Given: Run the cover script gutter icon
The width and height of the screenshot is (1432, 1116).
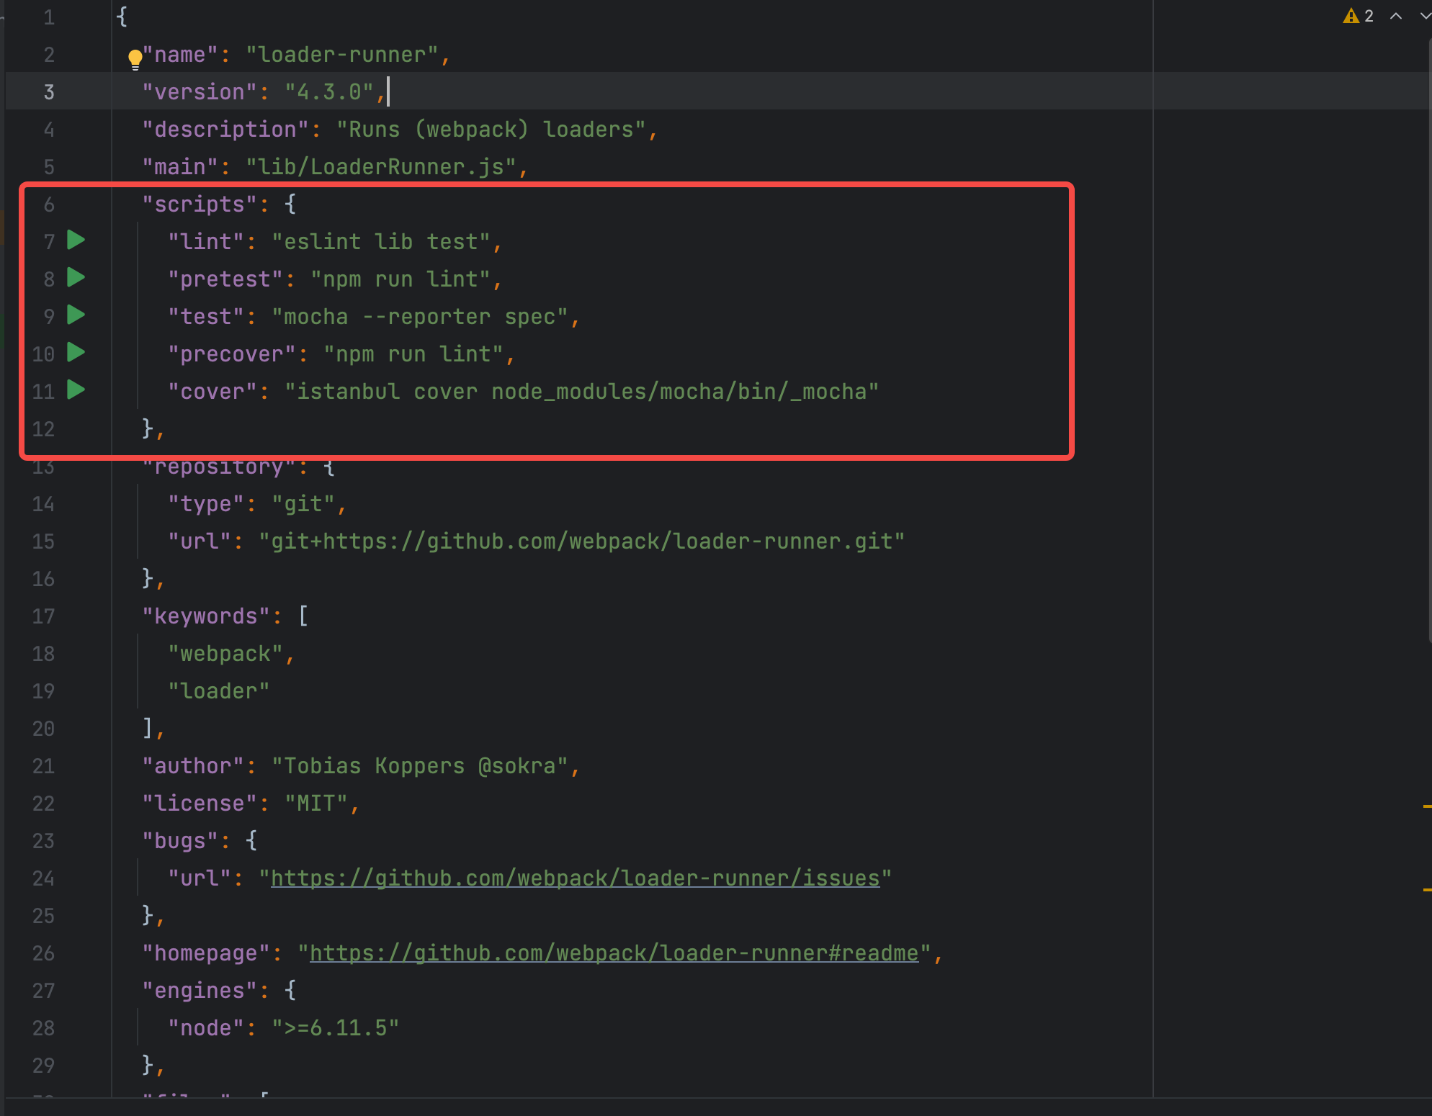Looking at the screenshot, I should click(x=76, y=390).
